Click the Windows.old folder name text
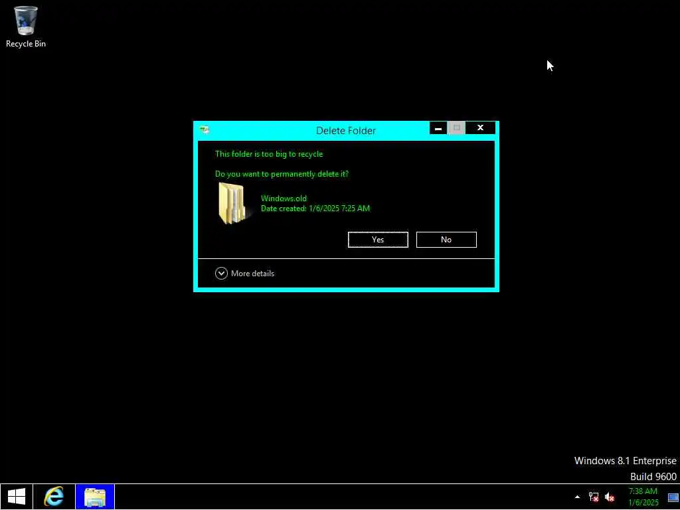Screen dimensions: 680x510 284,198
